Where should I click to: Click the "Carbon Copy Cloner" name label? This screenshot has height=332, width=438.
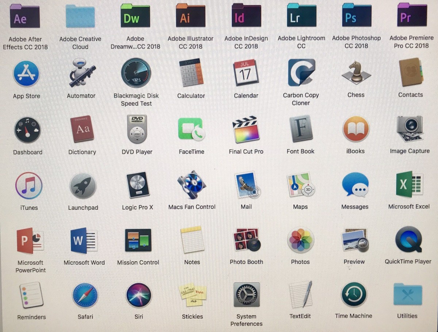pos(301,99)
